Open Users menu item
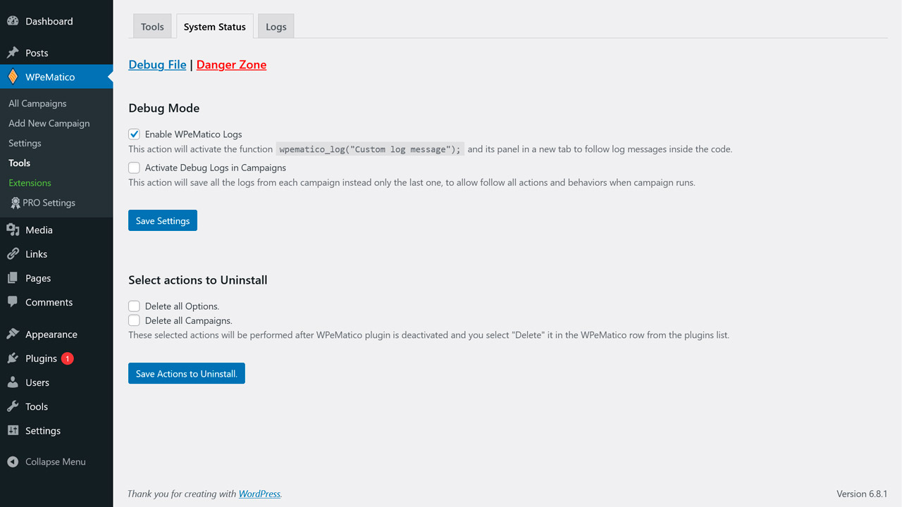Screen dimensions: 902x507 pos(56,382)
